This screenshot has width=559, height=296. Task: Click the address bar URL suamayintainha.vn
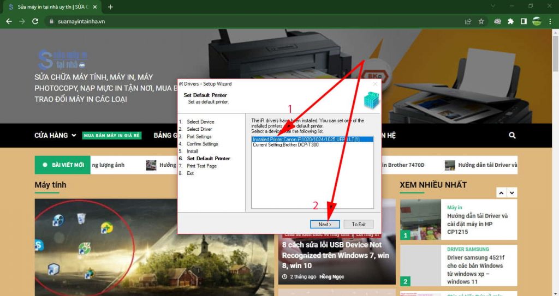[81, 21]
